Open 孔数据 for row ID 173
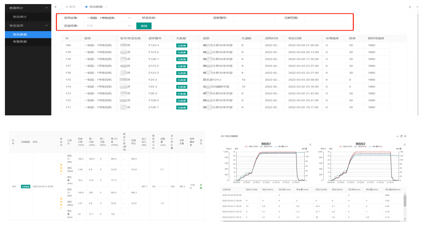The height and width of the screenshot is (225, 429). point(182,94)
